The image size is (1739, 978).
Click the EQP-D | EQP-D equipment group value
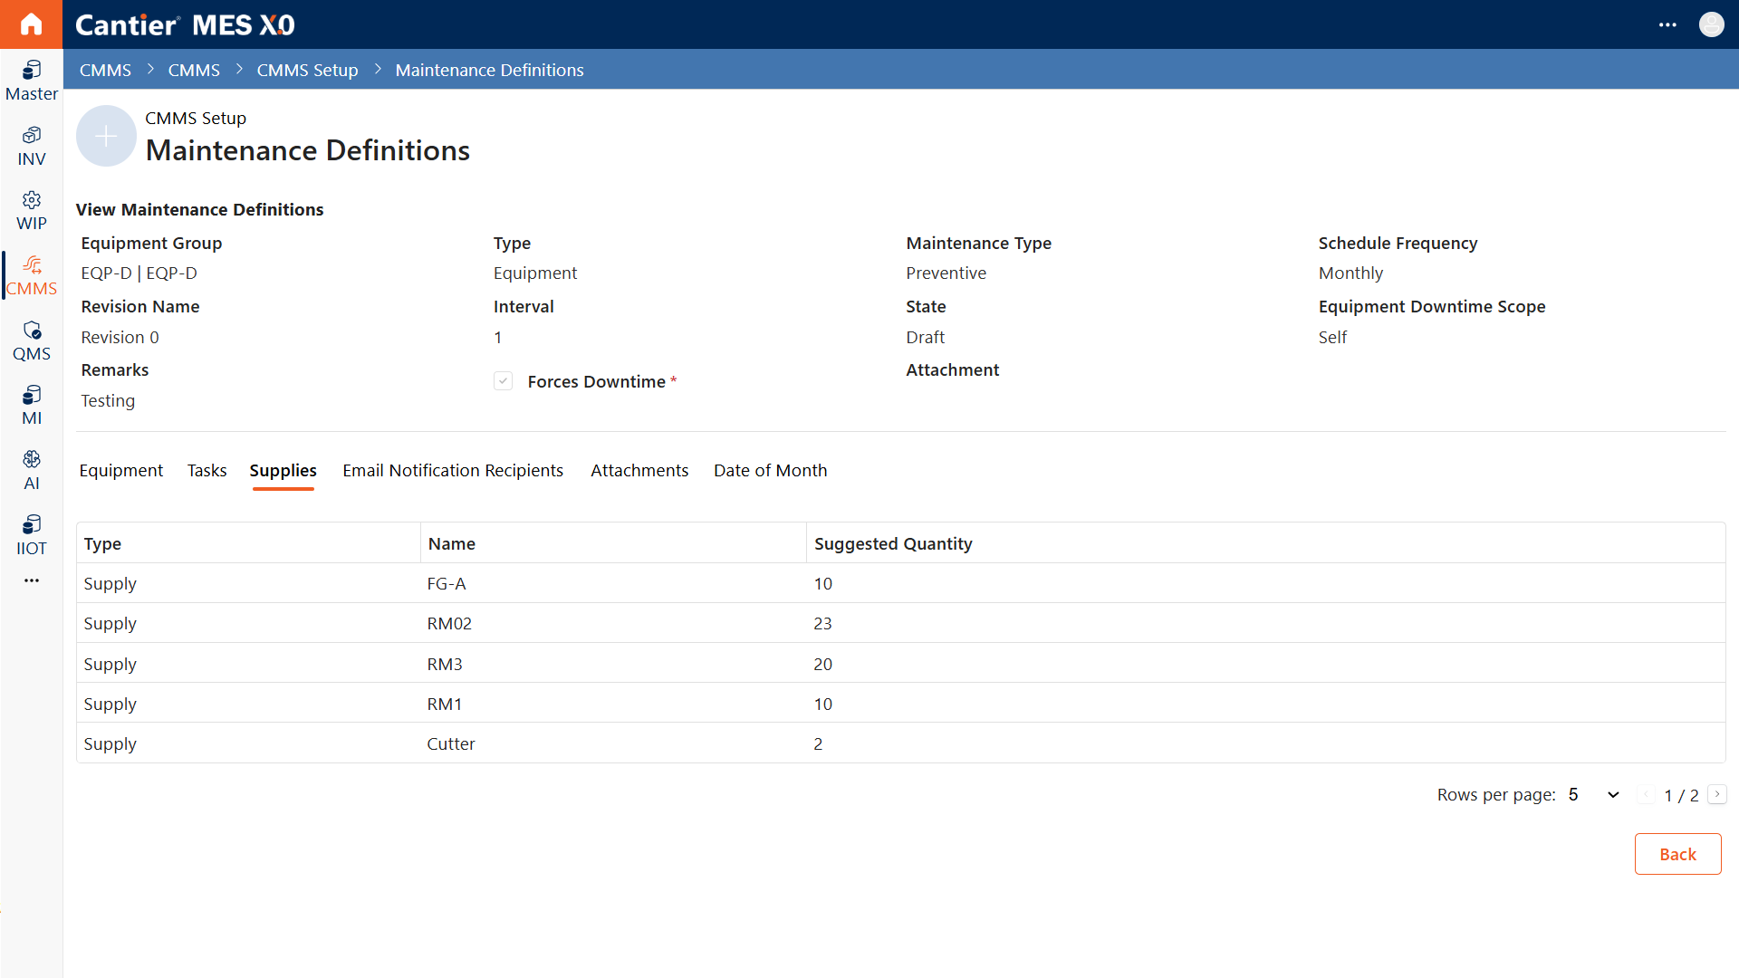point(139,273)
